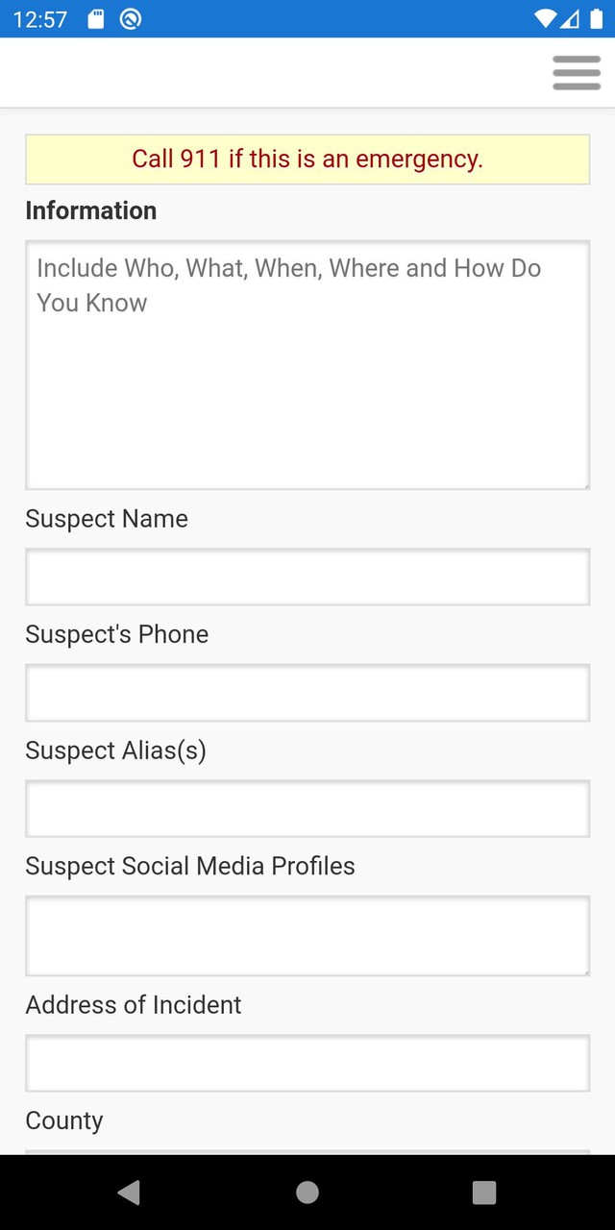Tap the Call 911 emergency notice banner
This screenshot has height=1230, width=615.
click(x=307, y=160)
